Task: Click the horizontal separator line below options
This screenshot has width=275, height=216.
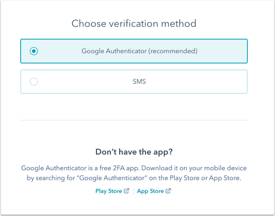Action: click(x=134, y=120)
